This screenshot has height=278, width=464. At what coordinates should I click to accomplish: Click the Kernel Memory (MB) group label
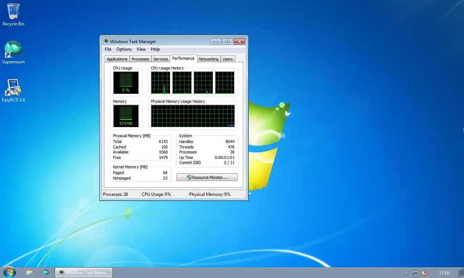point(130,167)
